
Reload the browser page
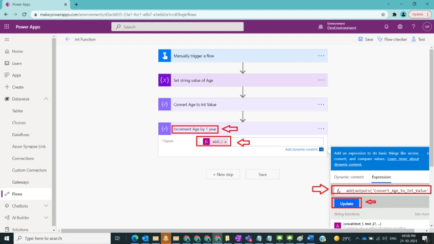pyautogui.click(x=25, y=14)
